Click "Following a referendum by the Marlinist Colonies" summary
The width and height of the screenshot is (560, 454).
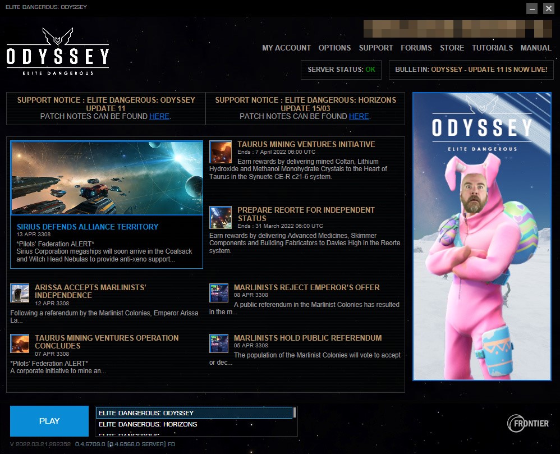(104, 317)
